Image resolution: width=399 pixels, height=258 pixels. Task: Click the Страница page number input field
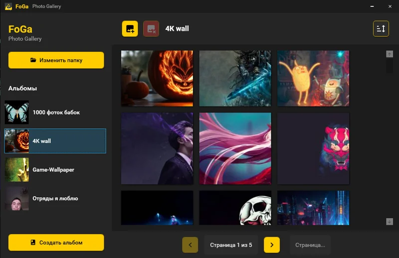(x=310, y=245)
